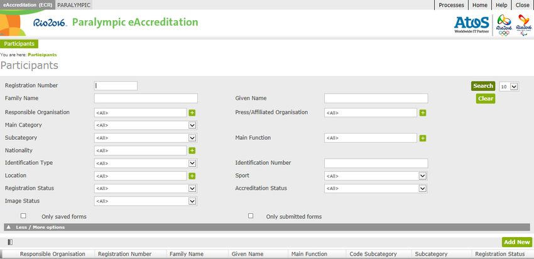Enable Only saved forms checkbox
This screenshot has height=259, width=534.
23,216
